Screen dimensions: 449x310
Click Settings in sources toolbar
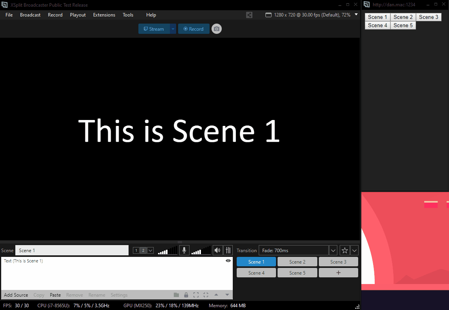coord(119,295)
